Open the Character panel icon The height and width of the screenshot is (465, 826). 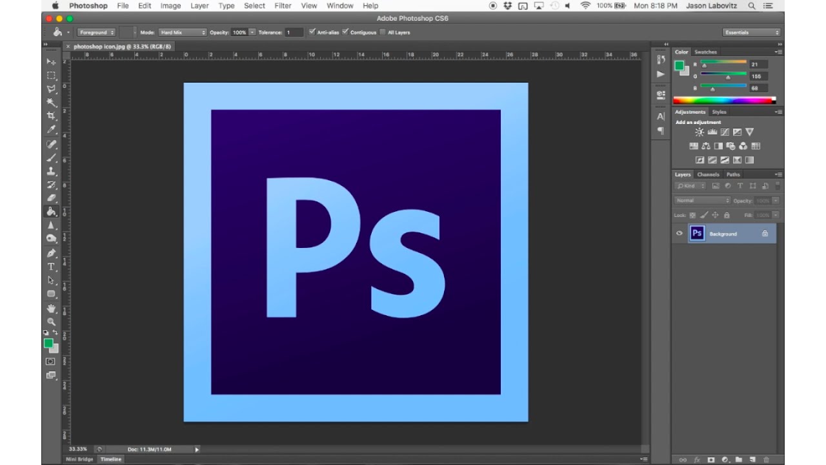tap(661, 116)
